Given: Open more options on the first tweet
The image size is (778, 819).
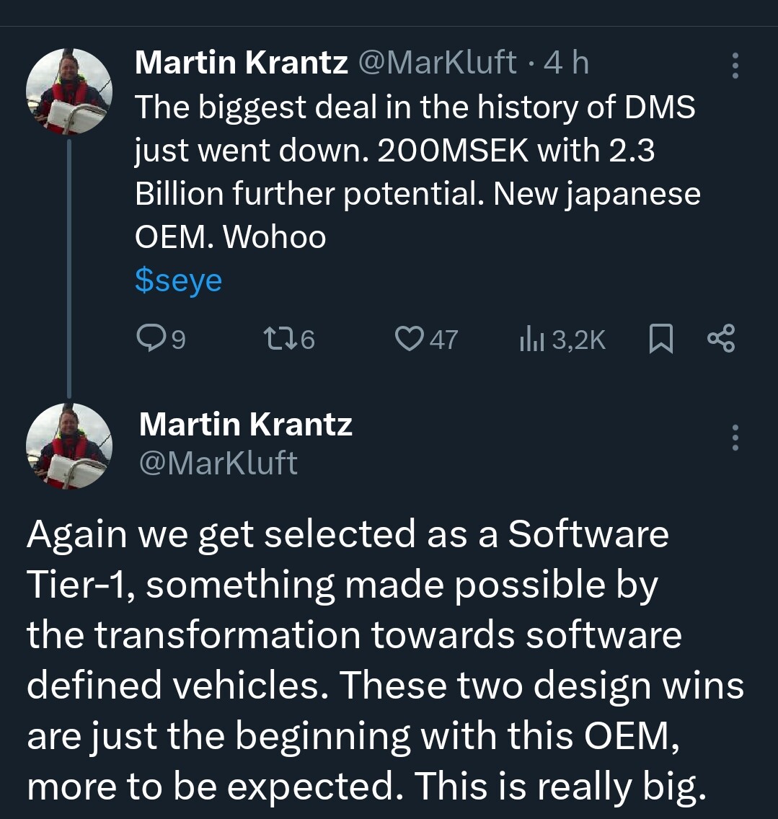Looking at the screenshot, I should coord(735,66).
